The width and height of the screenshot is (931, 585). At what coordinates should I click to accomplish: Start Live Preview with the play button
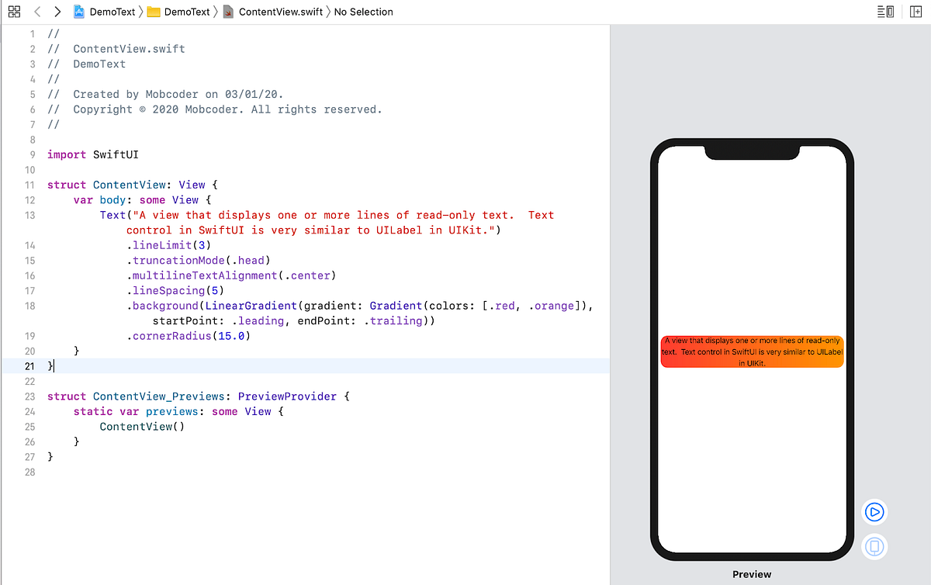[874, 512]
